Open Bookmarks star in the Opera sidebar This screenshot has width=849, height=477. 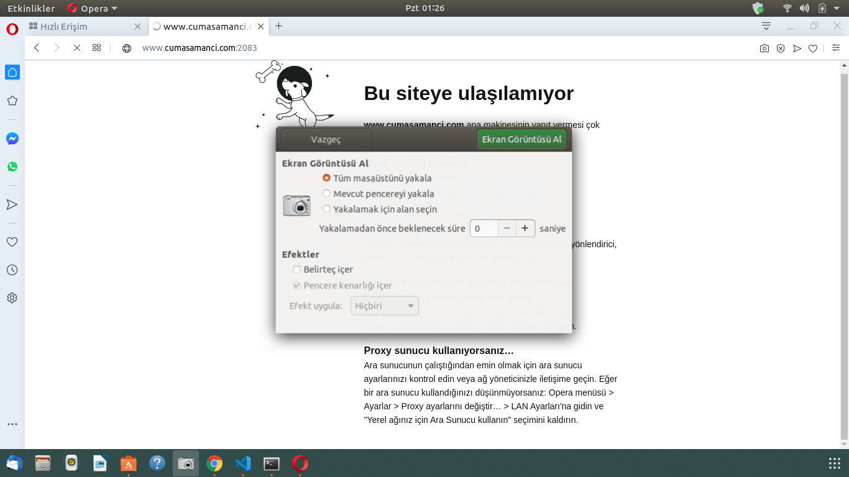point(12,101)
